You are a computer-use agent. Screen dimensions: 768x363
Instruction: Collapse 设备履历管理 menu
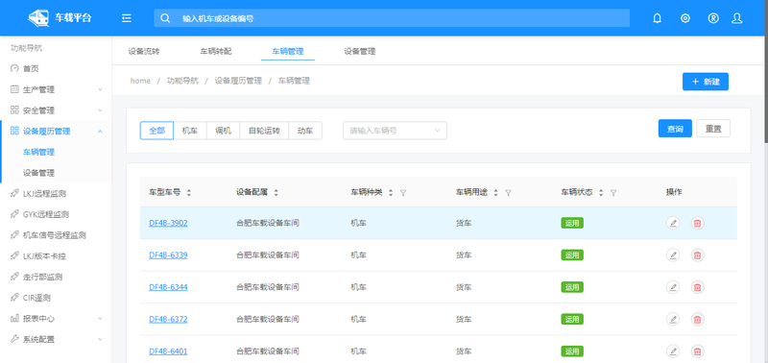click(56, 132)
